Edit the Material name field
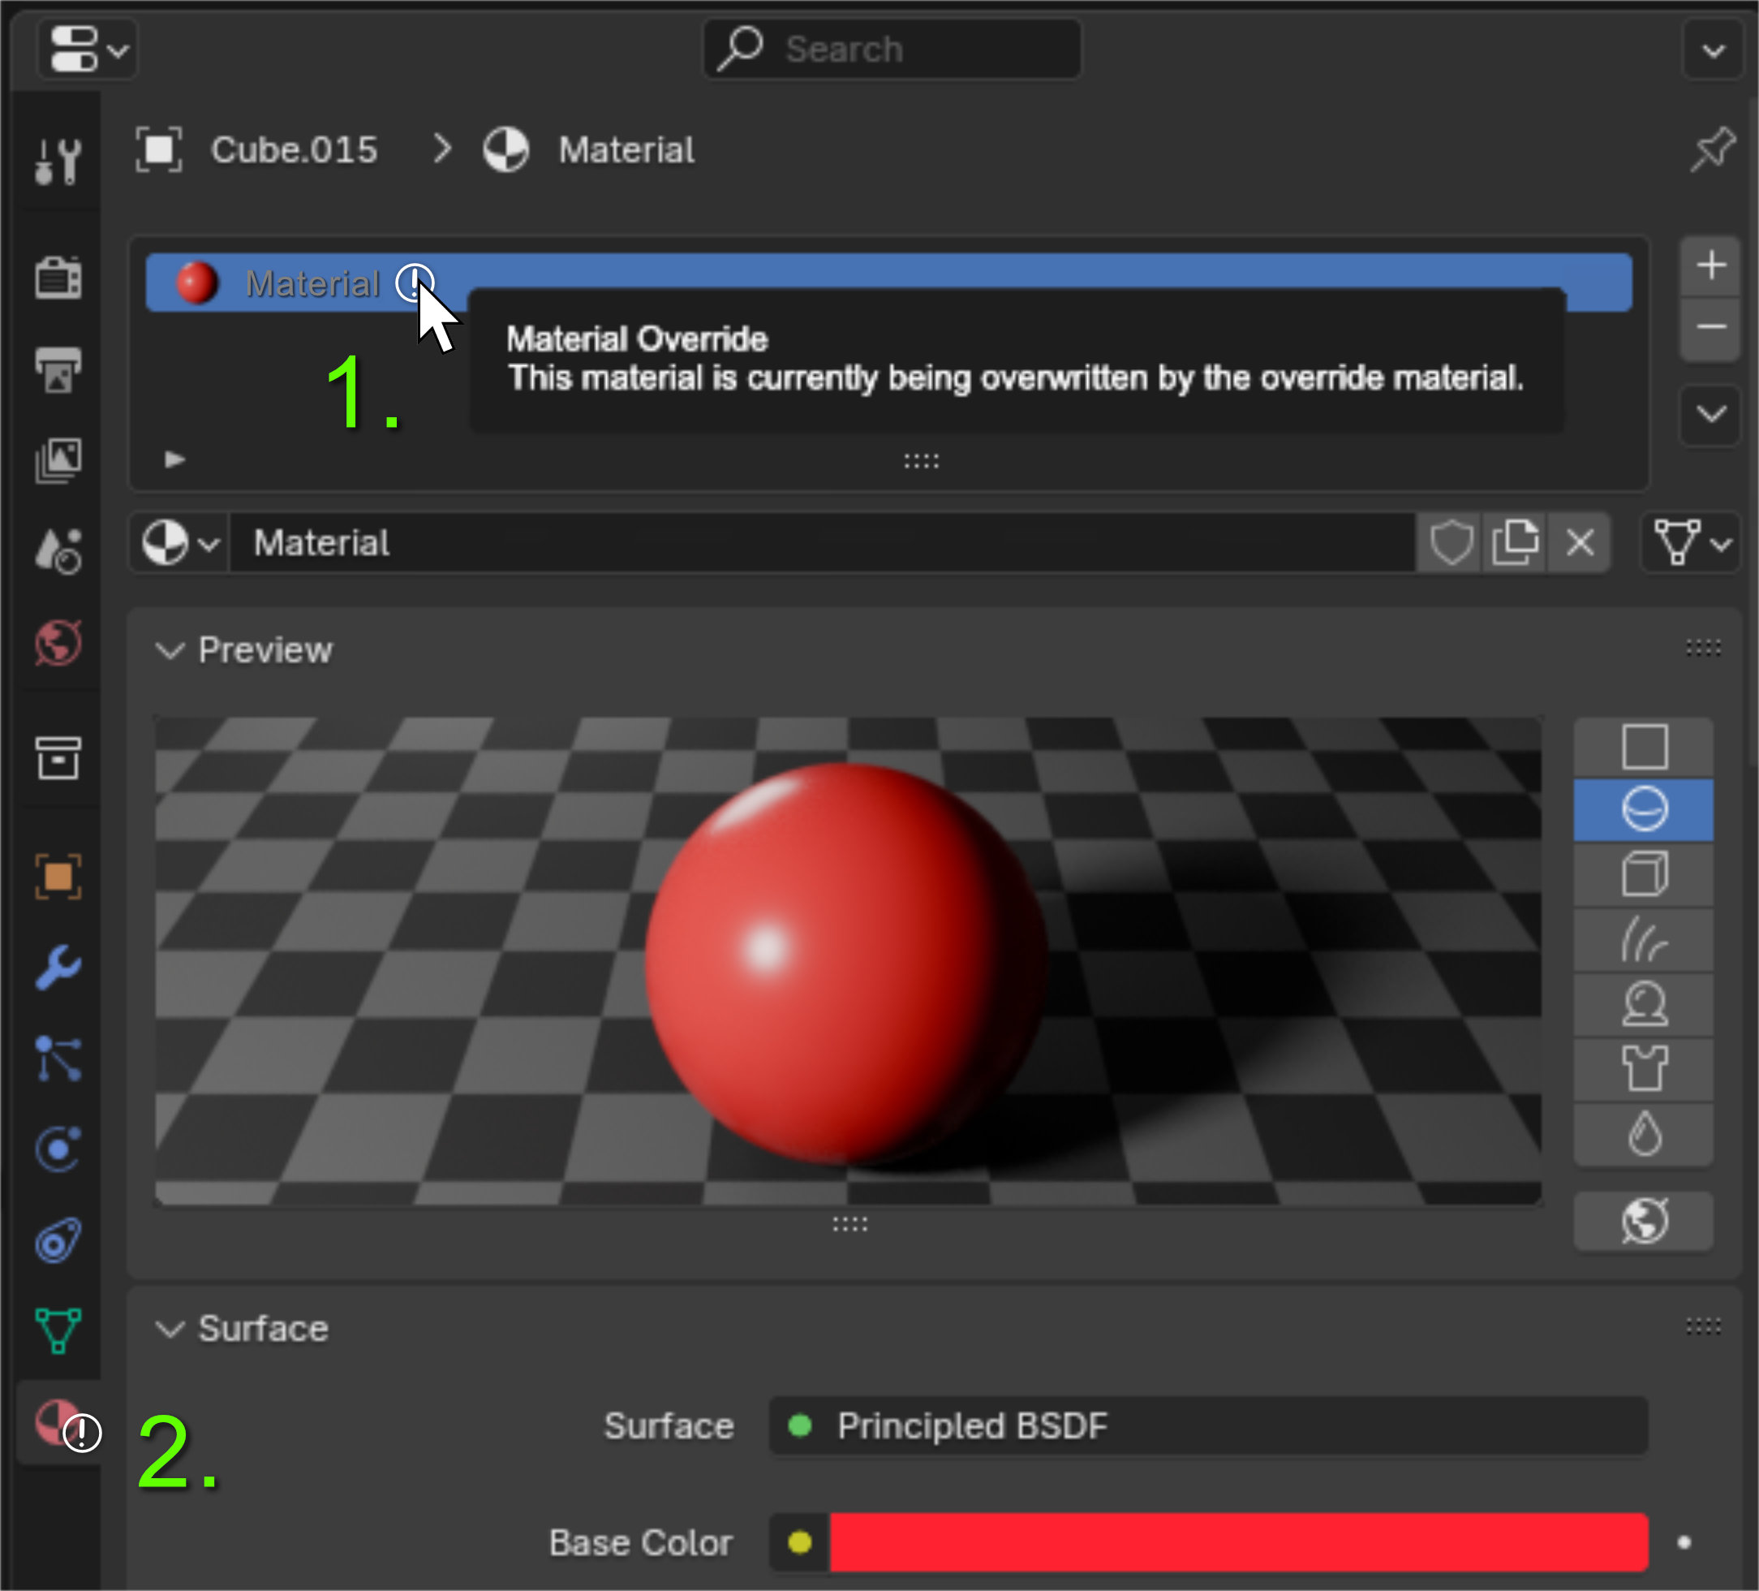1759x1591 pixels. (x=822, y=543)
